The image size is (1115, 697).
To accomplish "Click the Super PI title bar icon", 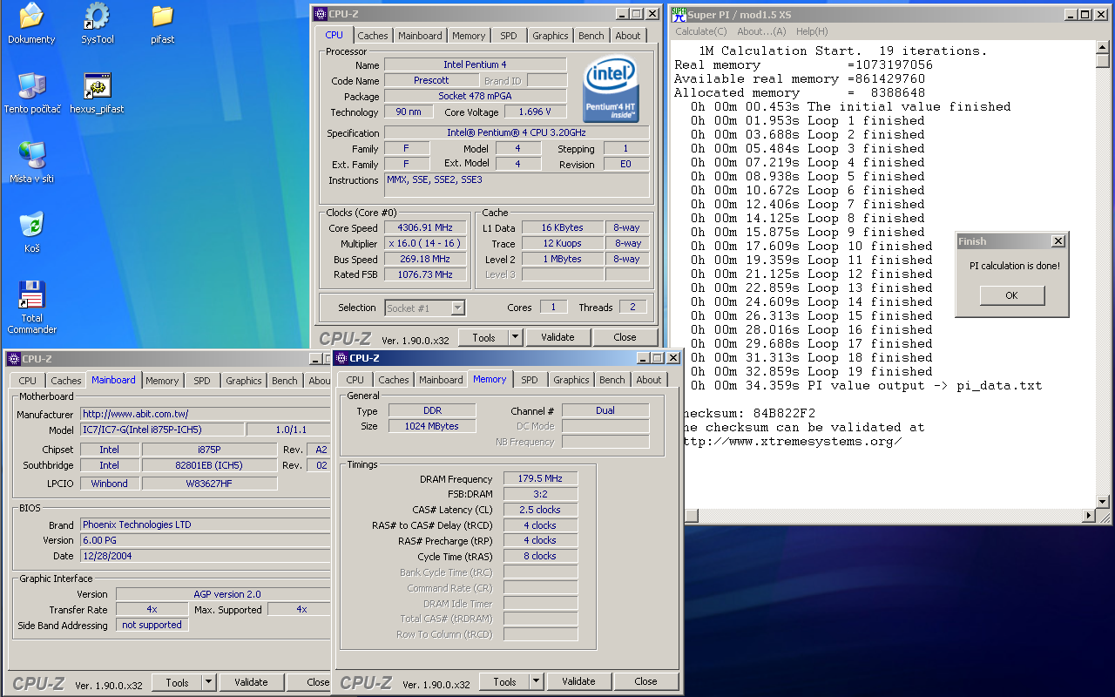I will [x=678, y=14].
